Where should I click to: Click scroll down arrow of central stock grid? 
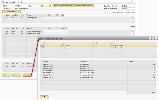point(132,22)
